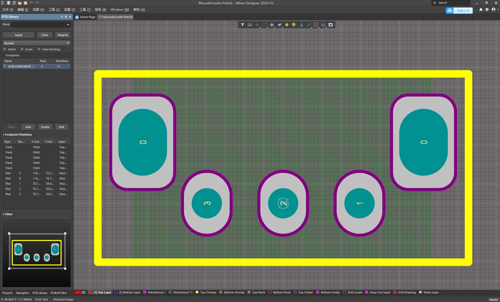Select the dimension tool icon
Viewport: 500px width, 302px height.
click(323, 25)
